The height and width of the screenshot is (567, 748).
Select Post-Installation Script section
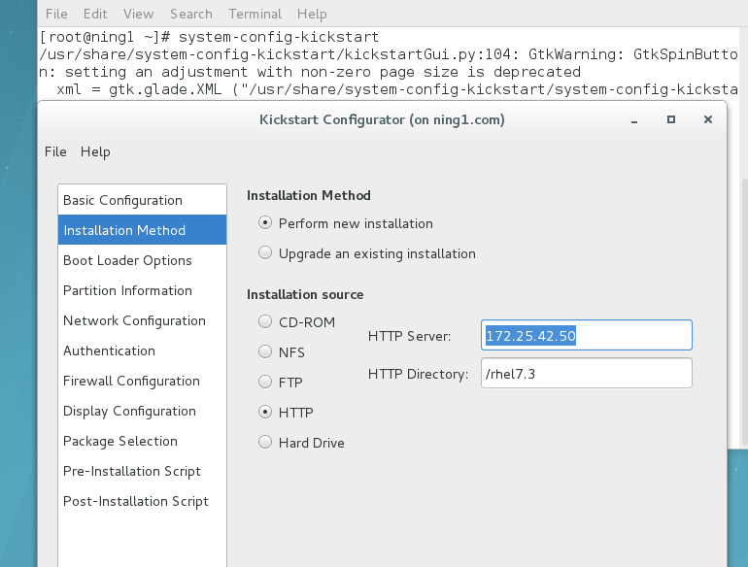click(142, 501)
